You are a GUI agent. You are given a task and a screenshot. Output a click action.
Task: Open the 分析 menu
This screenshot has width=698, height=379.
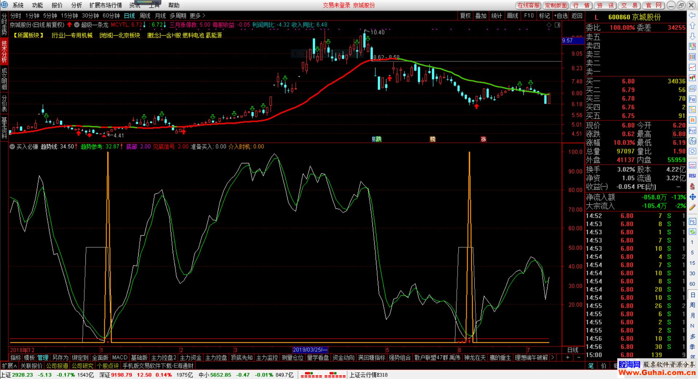coord(76,5)
